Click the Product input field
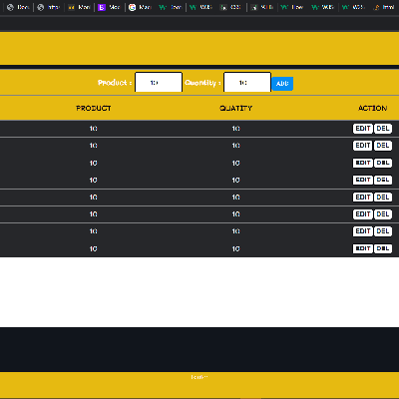The width and height of the screenshot is (399, 399). point(159,82)
